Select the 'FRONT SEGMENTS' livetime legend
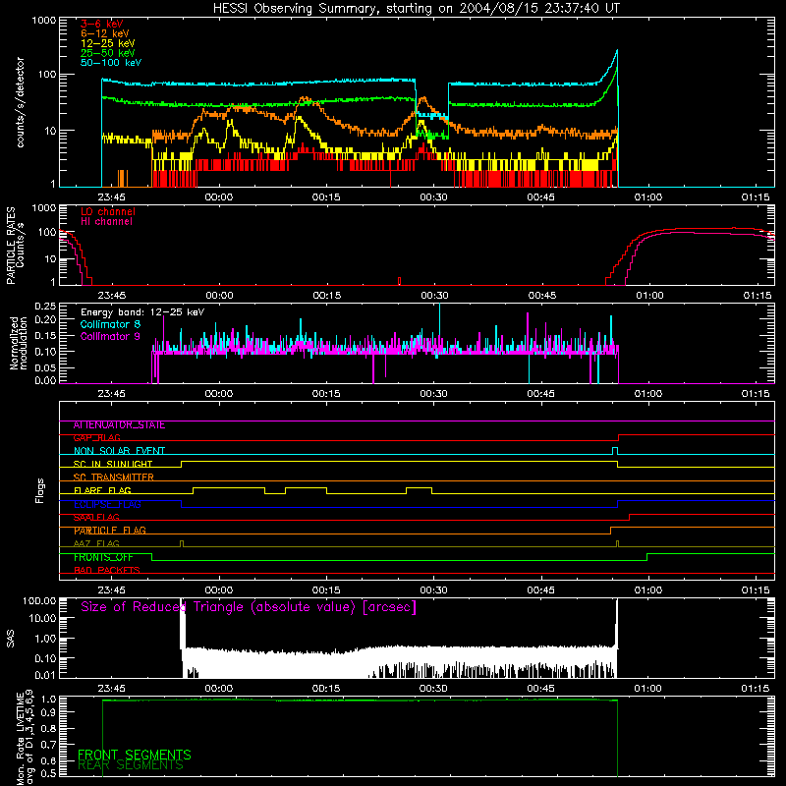Image resolution: width=786 pixels, height=786 pixels. [135, 755]
